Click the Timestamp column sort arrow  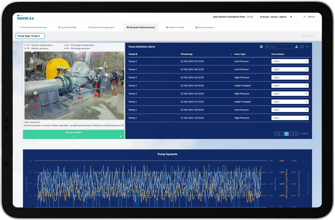pos(231,54)
